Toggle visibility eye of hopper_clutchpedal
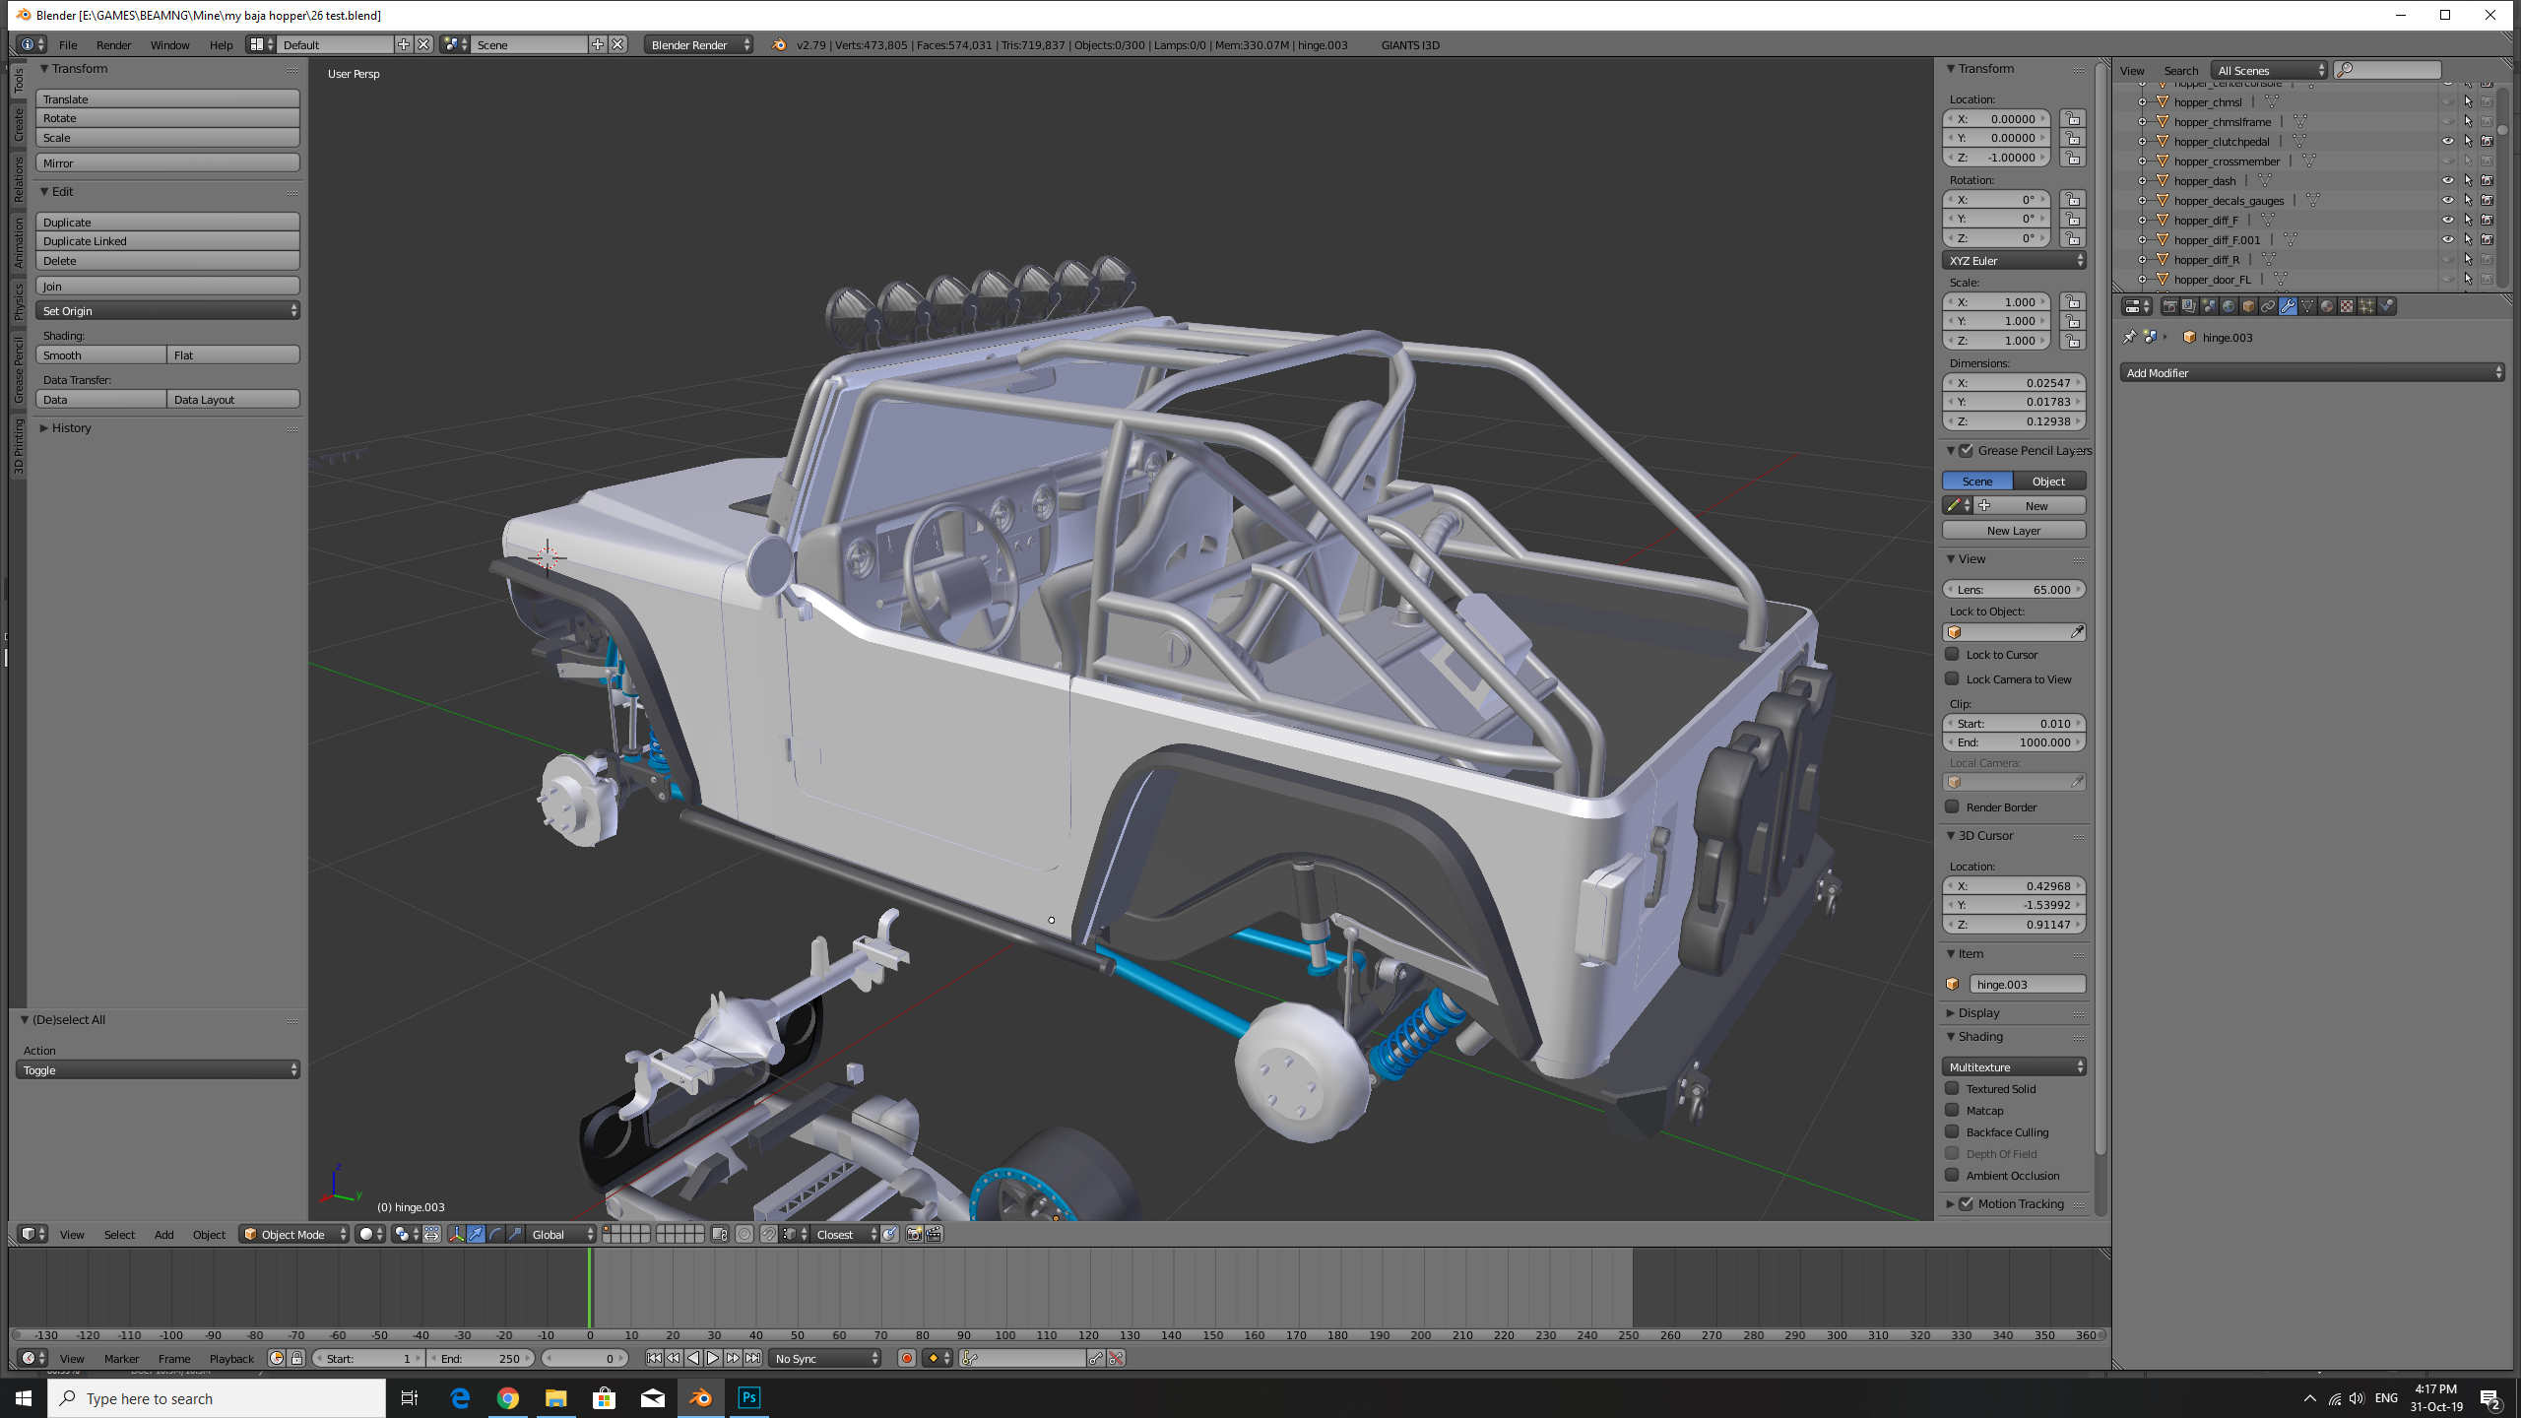This screenshot has height=1418, width=2521. coord(2447,142)
